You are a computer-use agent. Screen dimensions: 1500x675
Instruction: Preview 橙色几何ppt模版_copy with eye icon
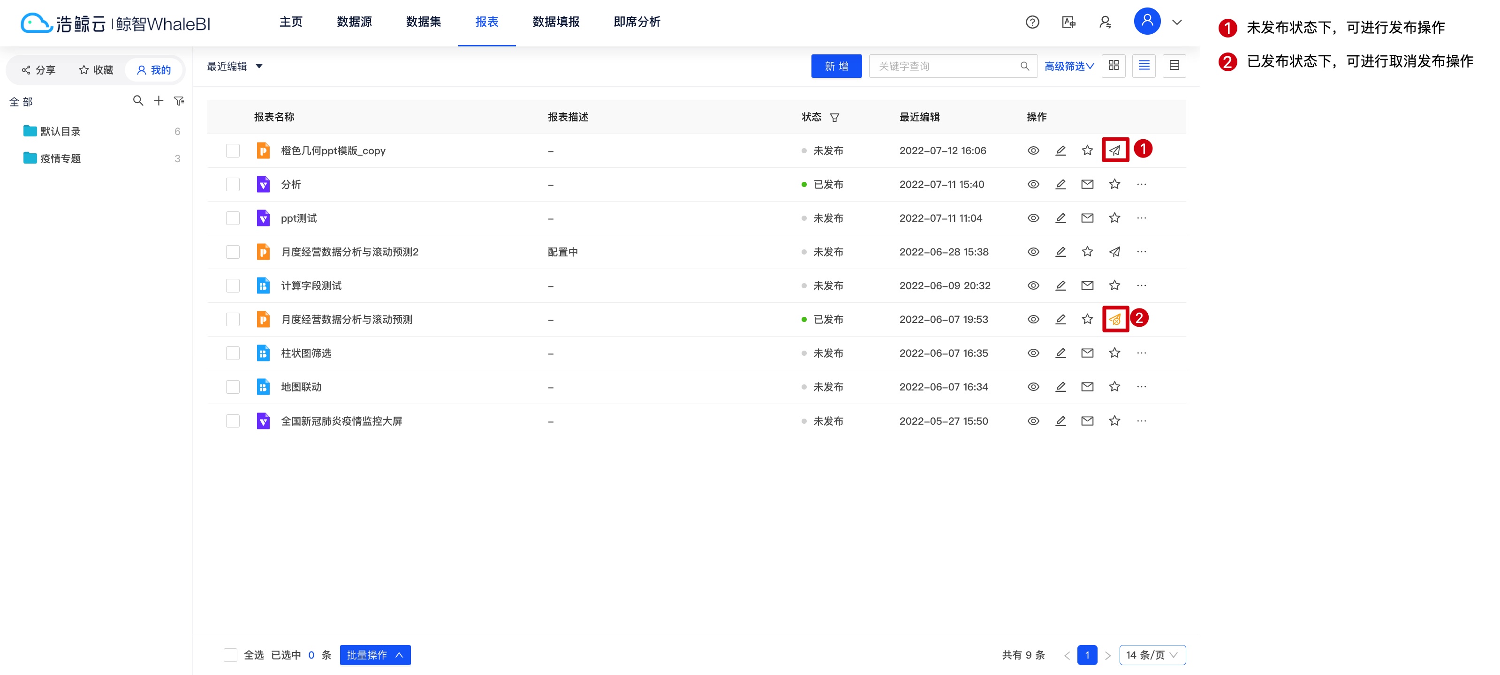[x=1033, y=151]
